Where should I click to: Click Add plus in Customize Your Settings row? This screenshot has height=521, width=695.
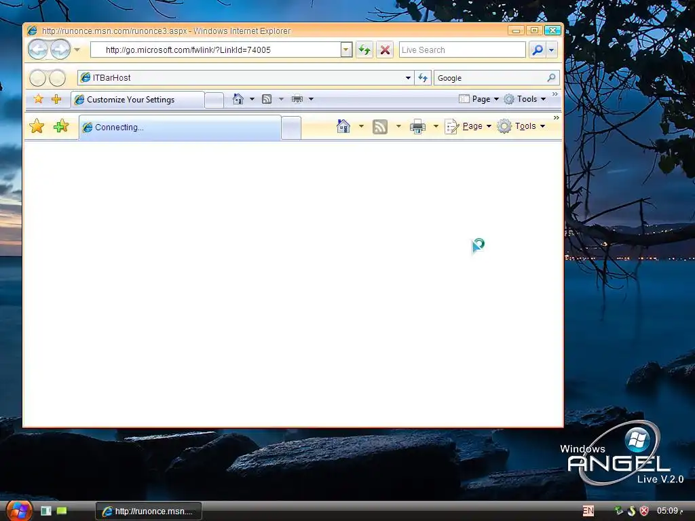[x=56, y=99]
